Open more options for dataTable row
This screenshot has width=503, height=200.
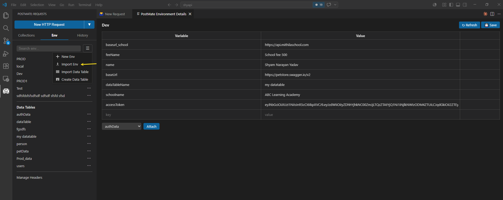[x=89, y=122]
